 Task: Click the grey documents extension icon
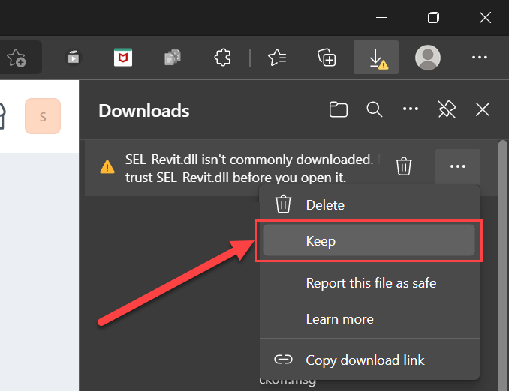click(173, 58)
